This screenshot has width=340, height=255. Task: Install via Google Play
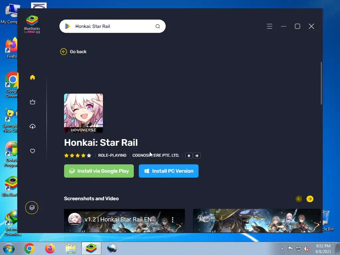point(99,171)
